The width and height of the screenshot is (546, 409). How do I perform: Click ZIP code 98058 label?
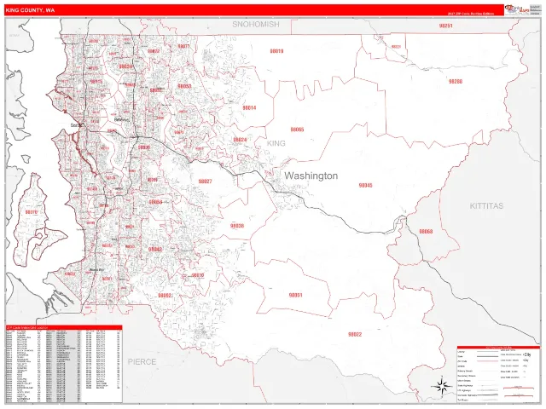tap(155, 202)
